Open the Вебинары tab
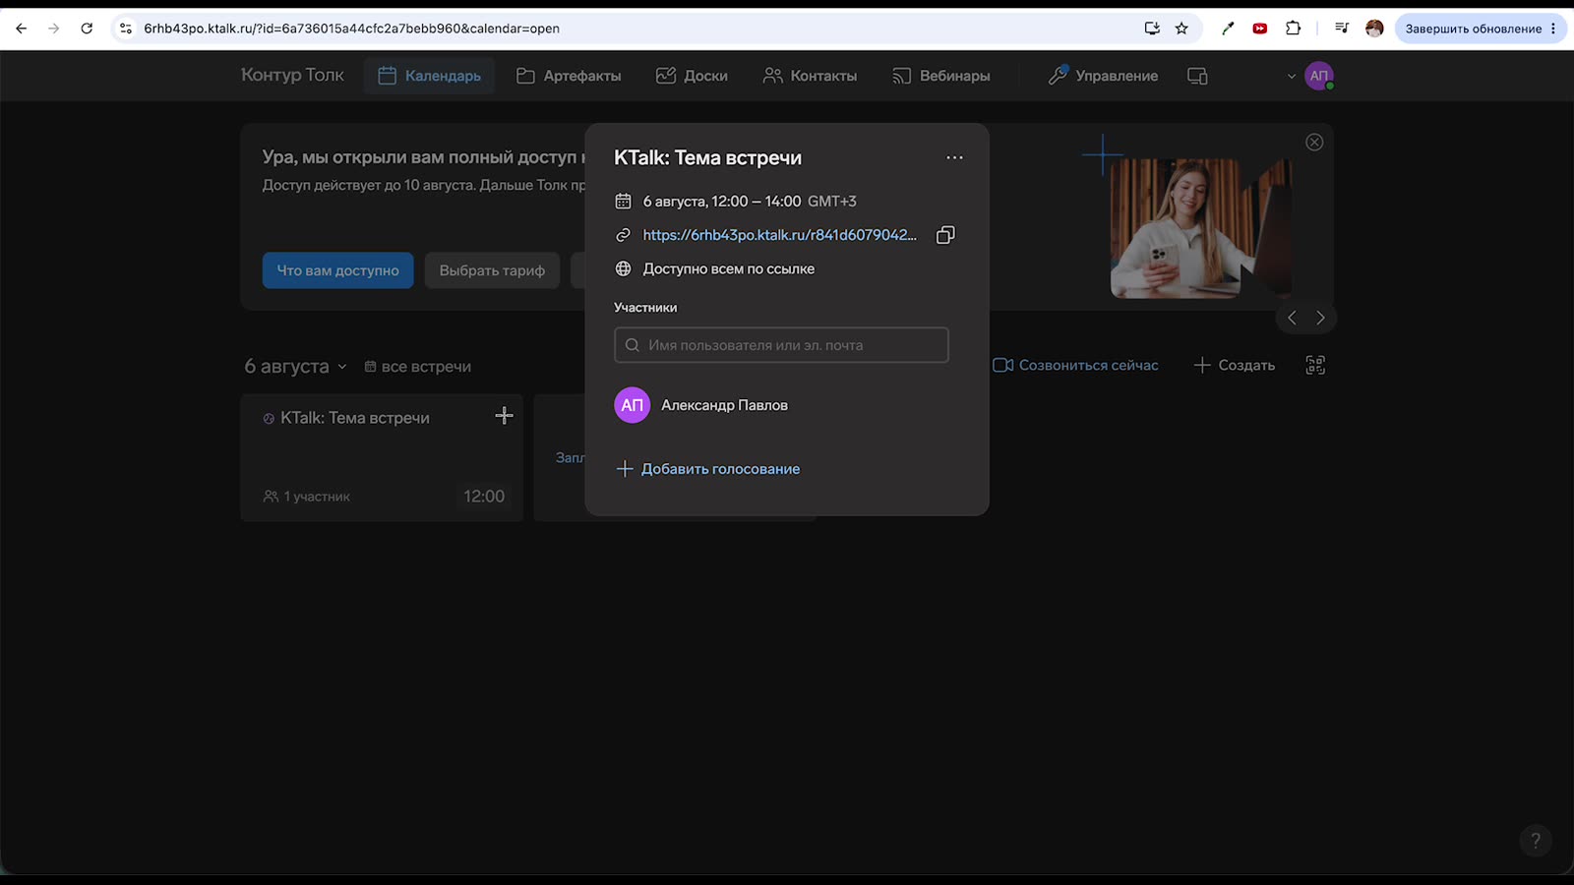This screenshot has width=1574, height=885. click(x=940, y=76)
